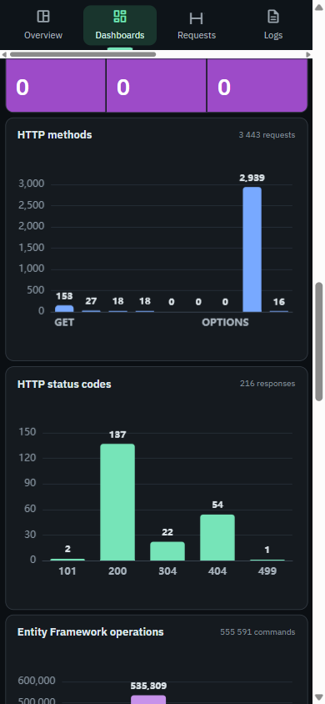The image size is (325, 704).
Task: Click the HTTP status codes title
Action: [x=64, y=384]
